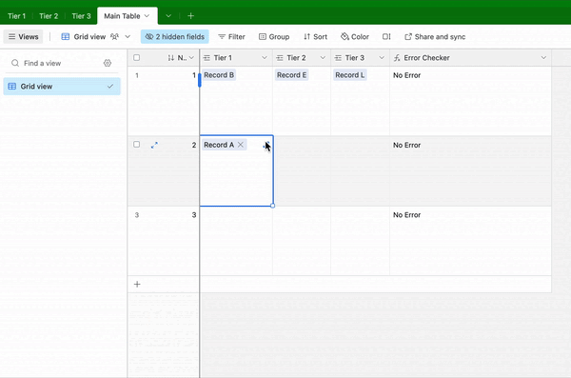Open the Error Checker column dropdown arrow

point(543,58)
